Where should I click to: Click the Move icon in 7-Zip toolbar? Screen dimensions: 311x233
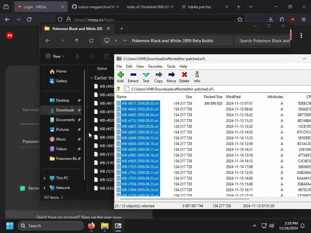point(171,75)
